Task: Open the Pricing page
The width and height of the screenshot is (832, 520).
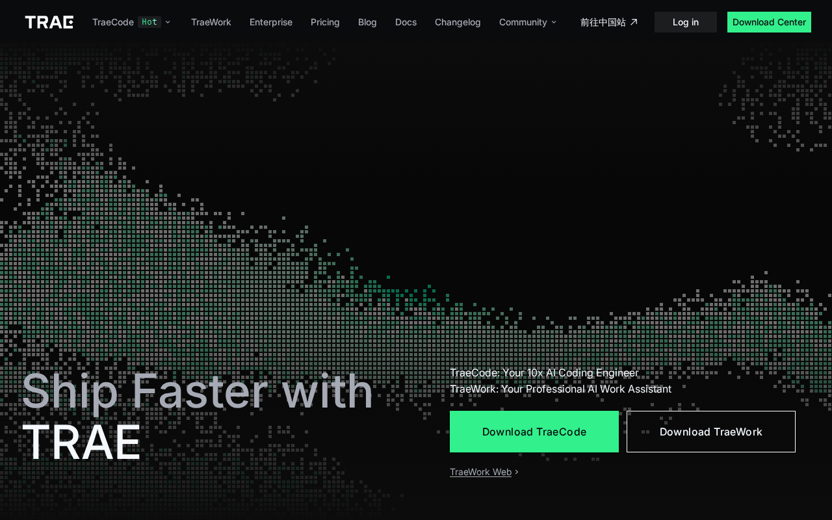Action: (x=325, y=22)
